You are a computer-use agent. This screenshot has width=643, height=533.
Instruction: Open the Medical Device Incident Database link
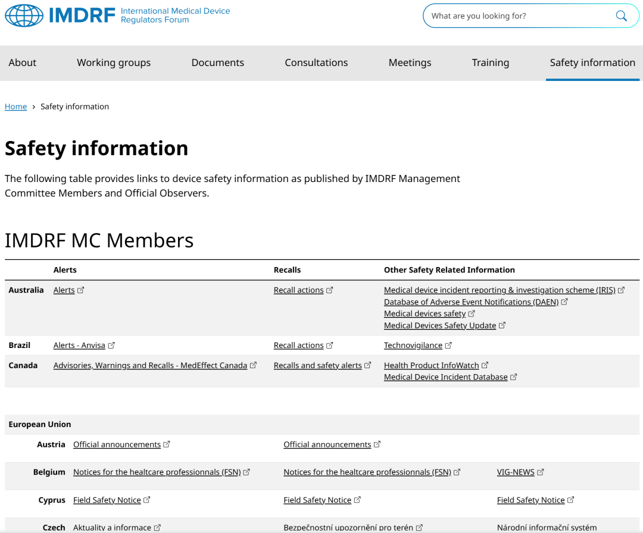pyautogui.click(x=446, y=377)
